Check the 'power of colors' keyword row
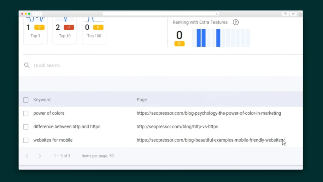Image resolution: width=323 pixels, height=182 pixels. click(26, 113)
